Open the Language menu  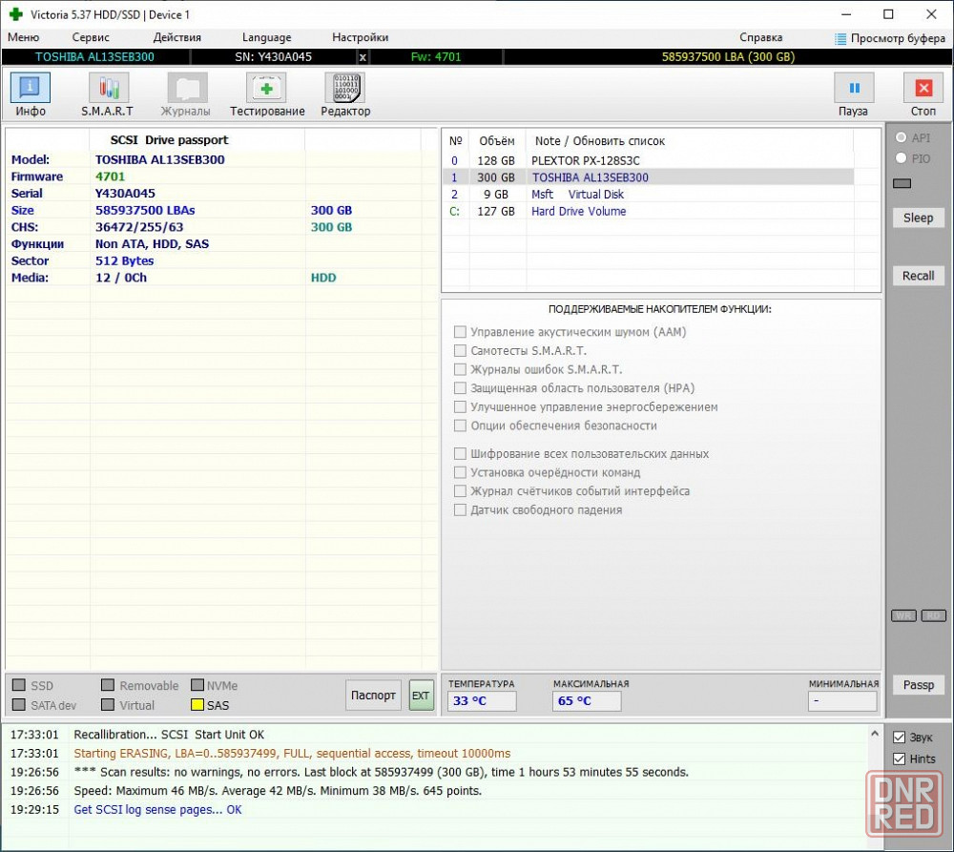(x=266, y=38)
